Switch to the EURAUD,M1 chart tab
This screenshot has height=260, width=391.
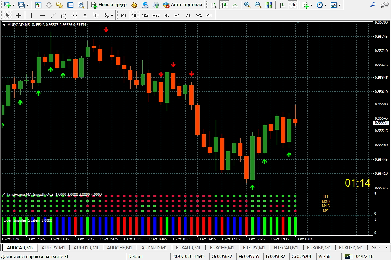pyautogui.click(x=188, y=248)
